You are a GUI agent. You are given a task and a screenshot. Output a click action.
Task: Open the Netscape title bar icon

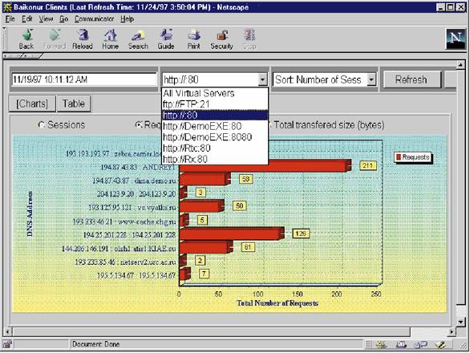[x=7, y=7]
